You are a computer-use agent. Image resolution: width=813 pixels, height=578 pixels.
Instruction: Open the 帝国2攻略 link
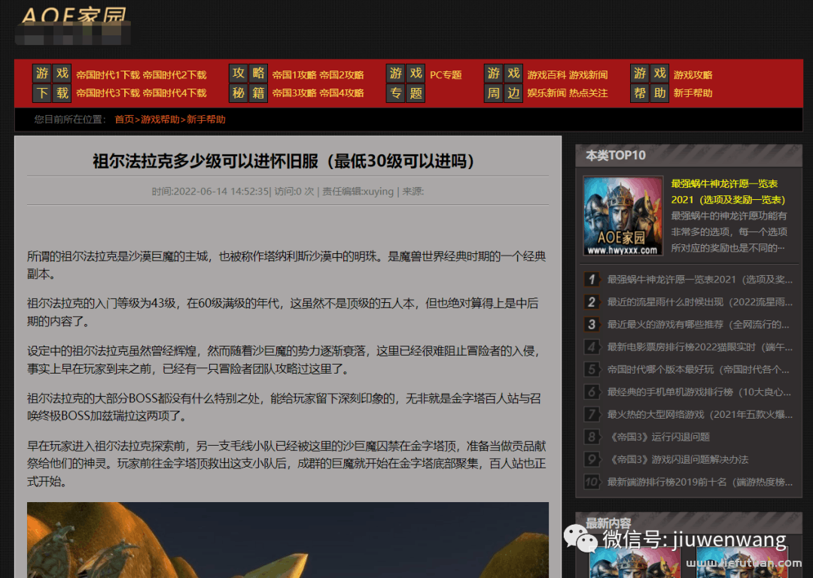[x=342, y=75]
